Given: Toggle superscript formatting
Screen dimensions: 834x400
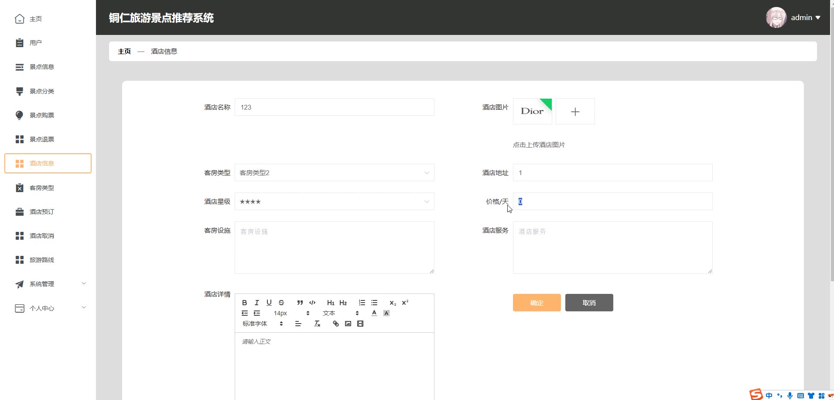Looking at the screenshot, I should click(x=405, y=303).
